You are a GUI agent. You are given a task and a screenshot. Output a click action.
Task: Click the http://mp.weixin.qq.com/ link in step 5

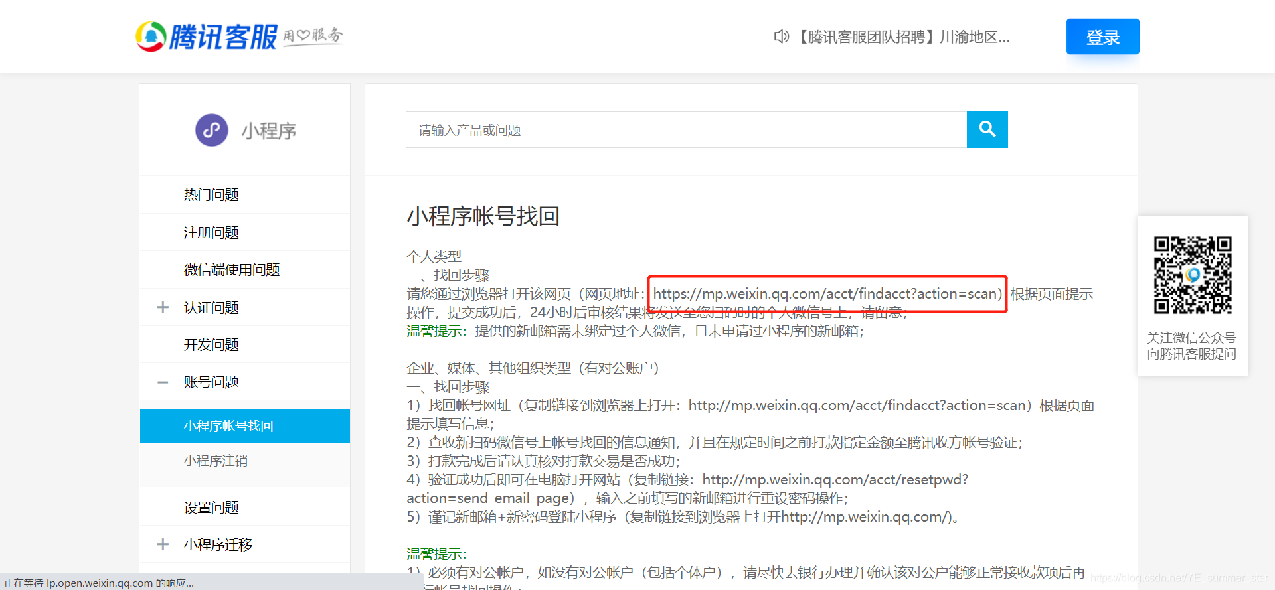pos(866,517)
